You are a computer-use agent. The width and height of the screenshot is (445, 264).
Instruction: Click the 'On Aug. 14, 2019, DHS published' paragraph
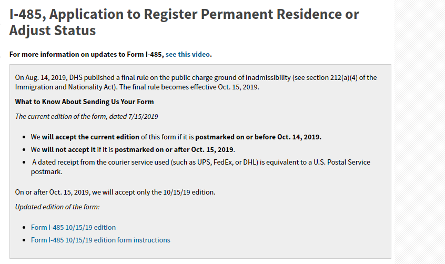click(x=196, y=83)
